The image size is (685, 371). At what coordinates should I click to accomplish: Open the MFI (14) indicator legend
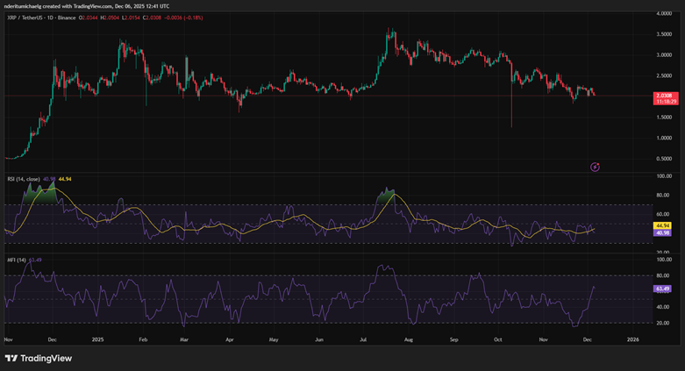coord(17,260)
